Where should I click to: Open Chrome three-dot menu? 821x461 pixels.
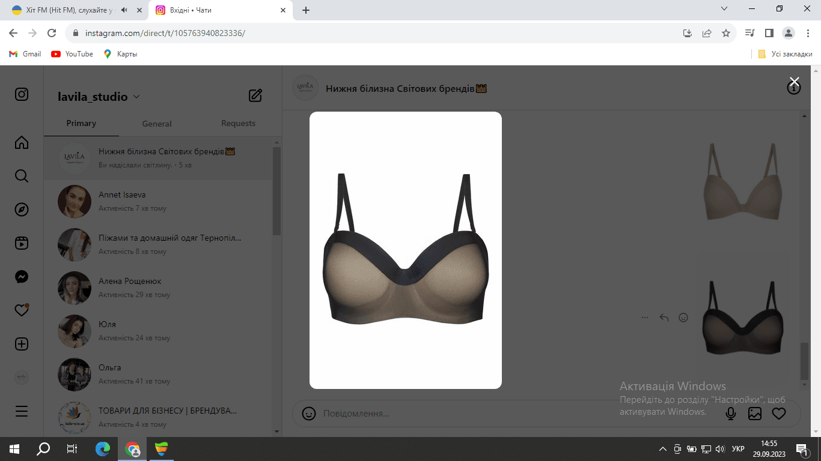tap(807, 33)
